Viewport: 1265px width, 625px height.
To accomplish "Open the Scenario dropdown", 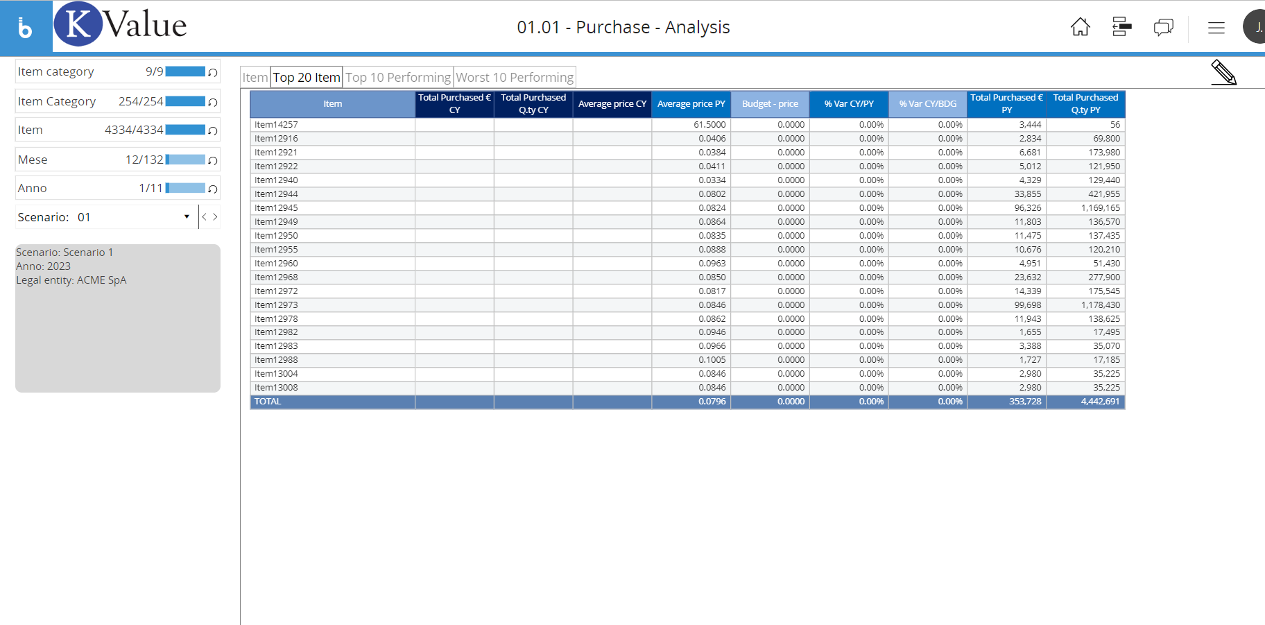I will 187,217.
